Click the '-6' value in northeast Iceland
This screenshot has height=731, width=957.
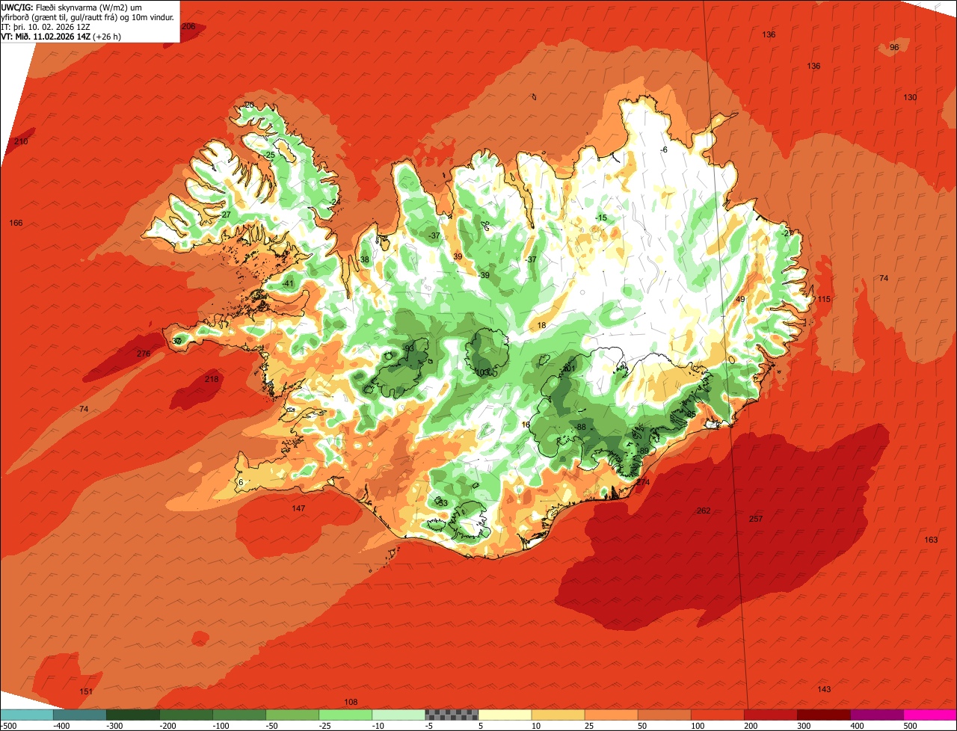[x=663, y=149]
